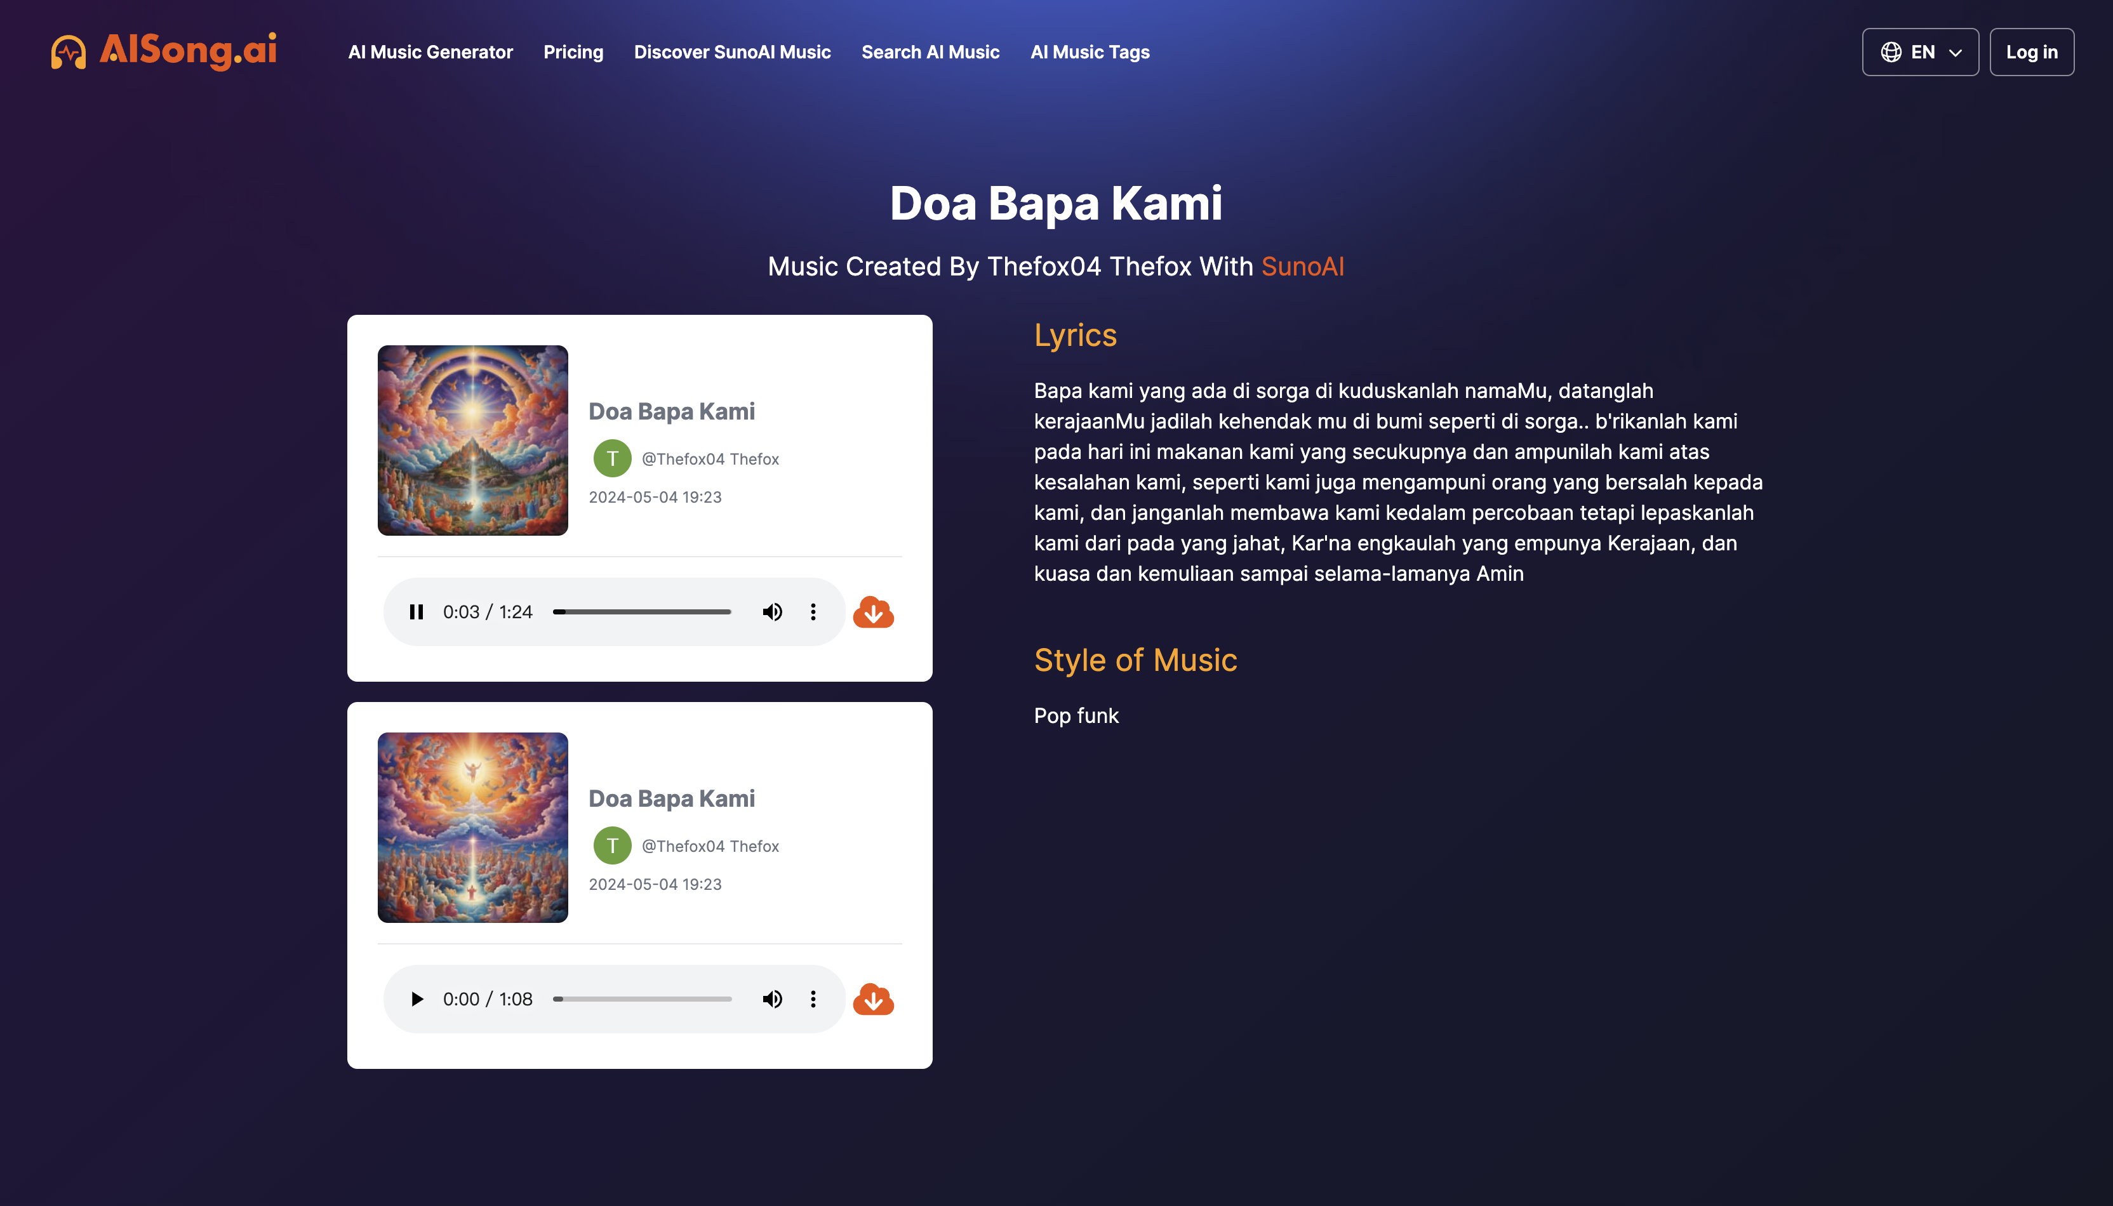
Task: Open the AI Music Generator menu item
Action: click(x=430, y=52)
